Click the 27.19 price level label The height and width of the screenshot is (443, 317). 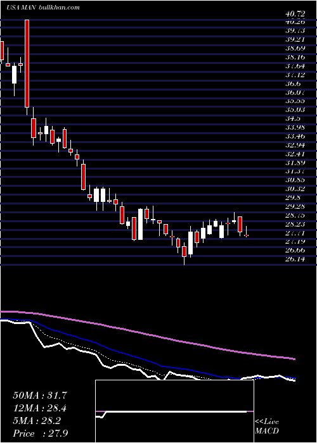[295, 242]
